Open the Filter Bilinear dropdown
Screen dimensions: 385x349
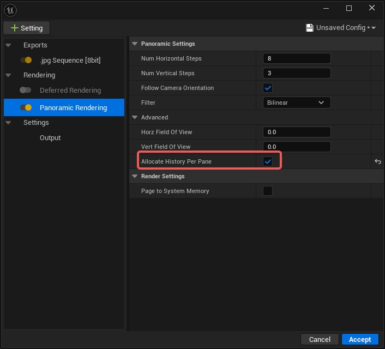(x=297, y=103)
